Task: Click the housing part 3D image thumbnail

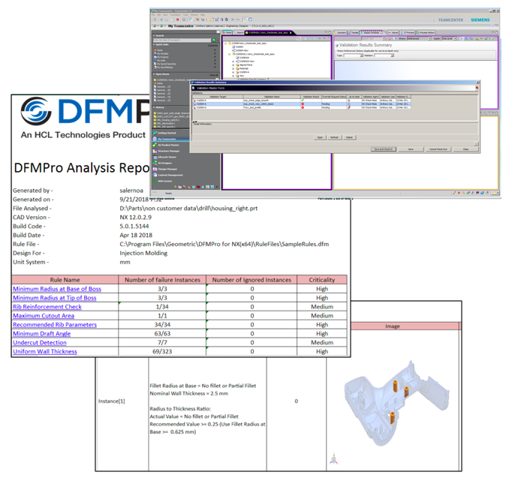Action: [396, 404]
